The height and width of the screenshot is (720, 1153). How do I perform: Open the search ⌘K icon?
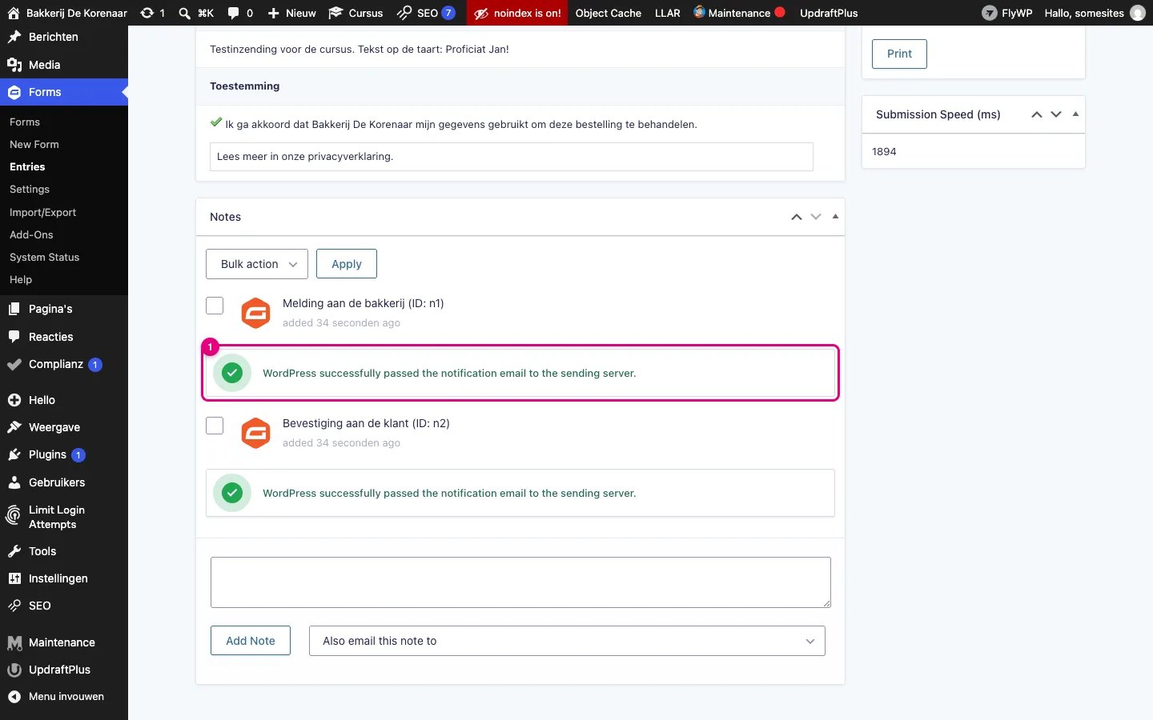click(x=185, y=13)
